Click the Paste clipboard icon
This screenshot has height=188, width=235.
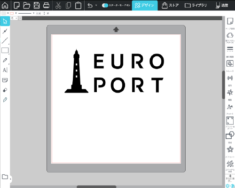[78, 5]
